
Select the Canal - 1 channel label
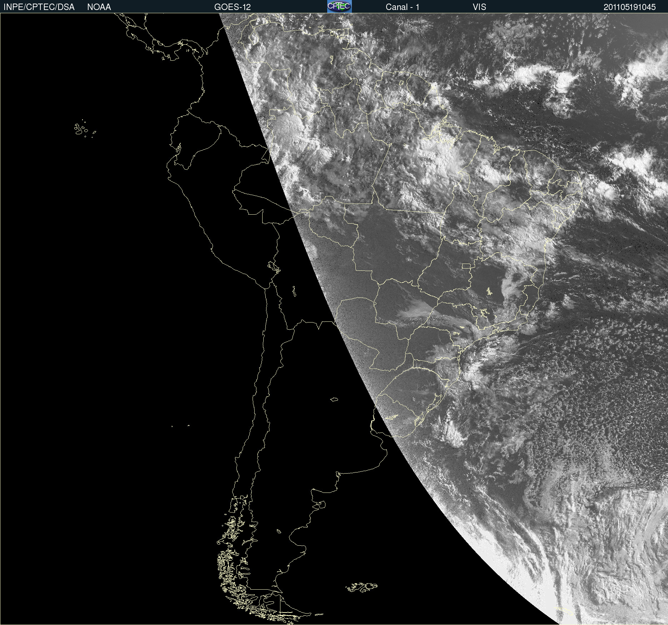(403, 7)
